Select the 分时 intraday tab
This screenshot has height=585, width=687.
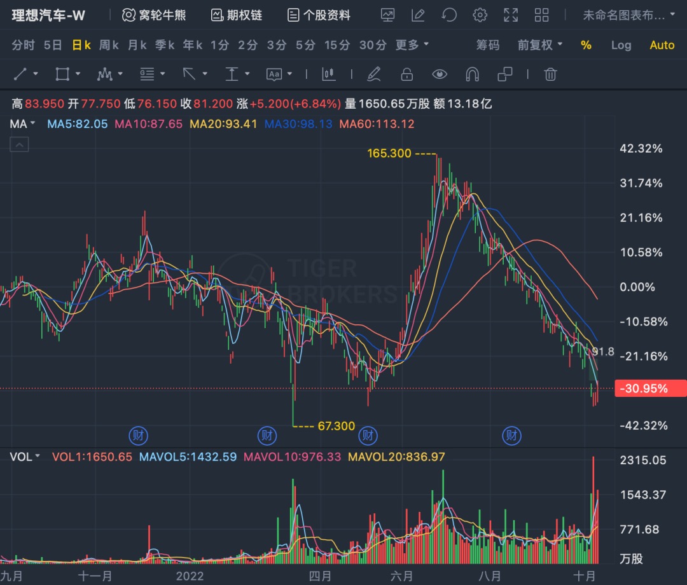24,45
